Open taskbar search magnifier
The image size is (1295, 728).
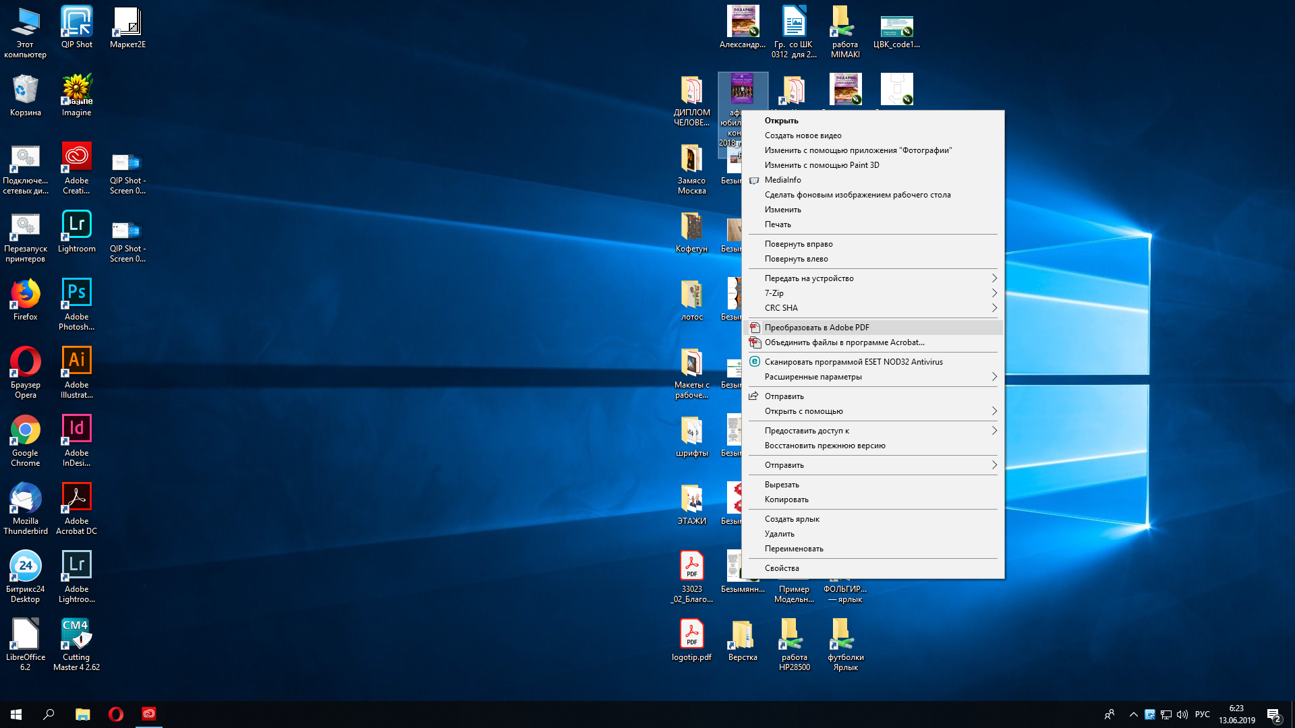[49, 714]
